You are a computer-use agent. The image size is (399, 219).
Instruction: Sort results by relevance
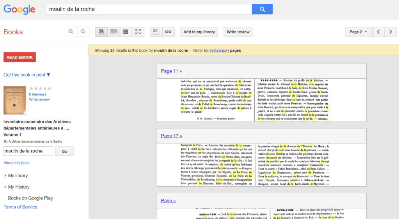(x=218, y=51)
